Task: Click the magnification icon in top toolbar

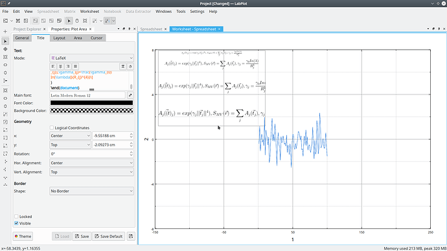Action: [95, 21]
